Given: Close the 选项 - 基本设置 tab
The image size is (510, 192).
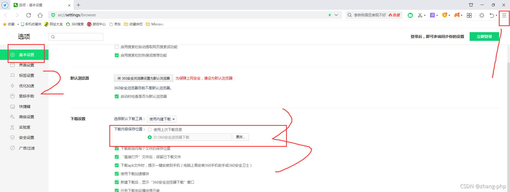Looking at the screenshot, I should pos(69,5).
